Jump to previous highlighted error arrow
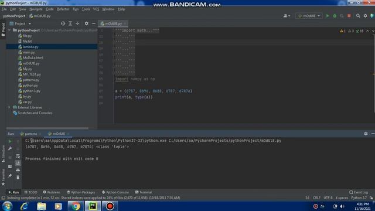The image size is (375, 211). (x=367, y=31)
